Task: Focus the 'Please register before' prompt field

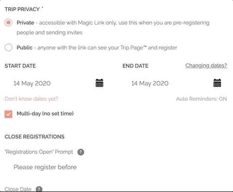Action: coord(116,167)
